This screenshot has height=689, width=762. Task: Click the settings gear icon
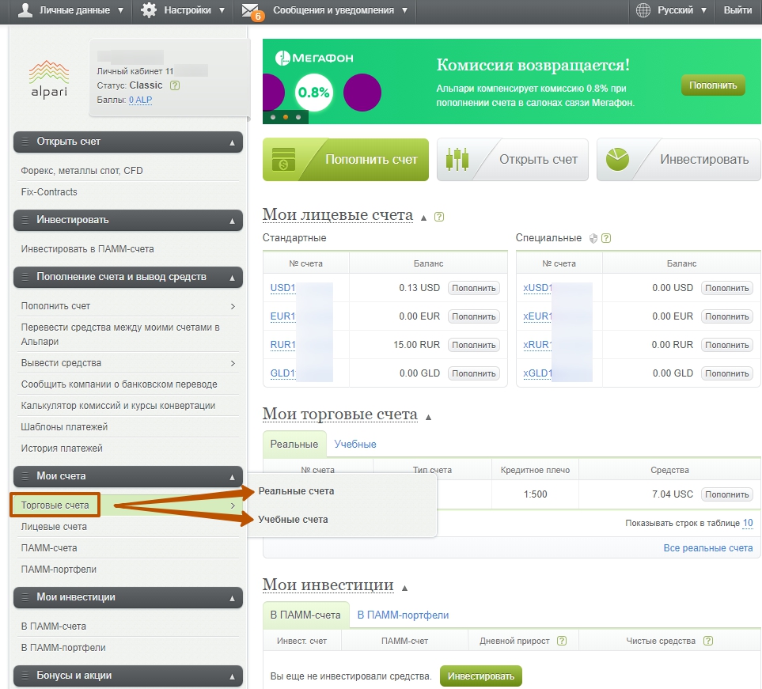(x=149, y=10)
